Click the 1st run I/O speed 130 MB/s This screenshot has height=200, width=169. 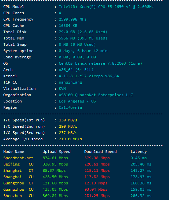pyautogui.click(x=68, y=120)
